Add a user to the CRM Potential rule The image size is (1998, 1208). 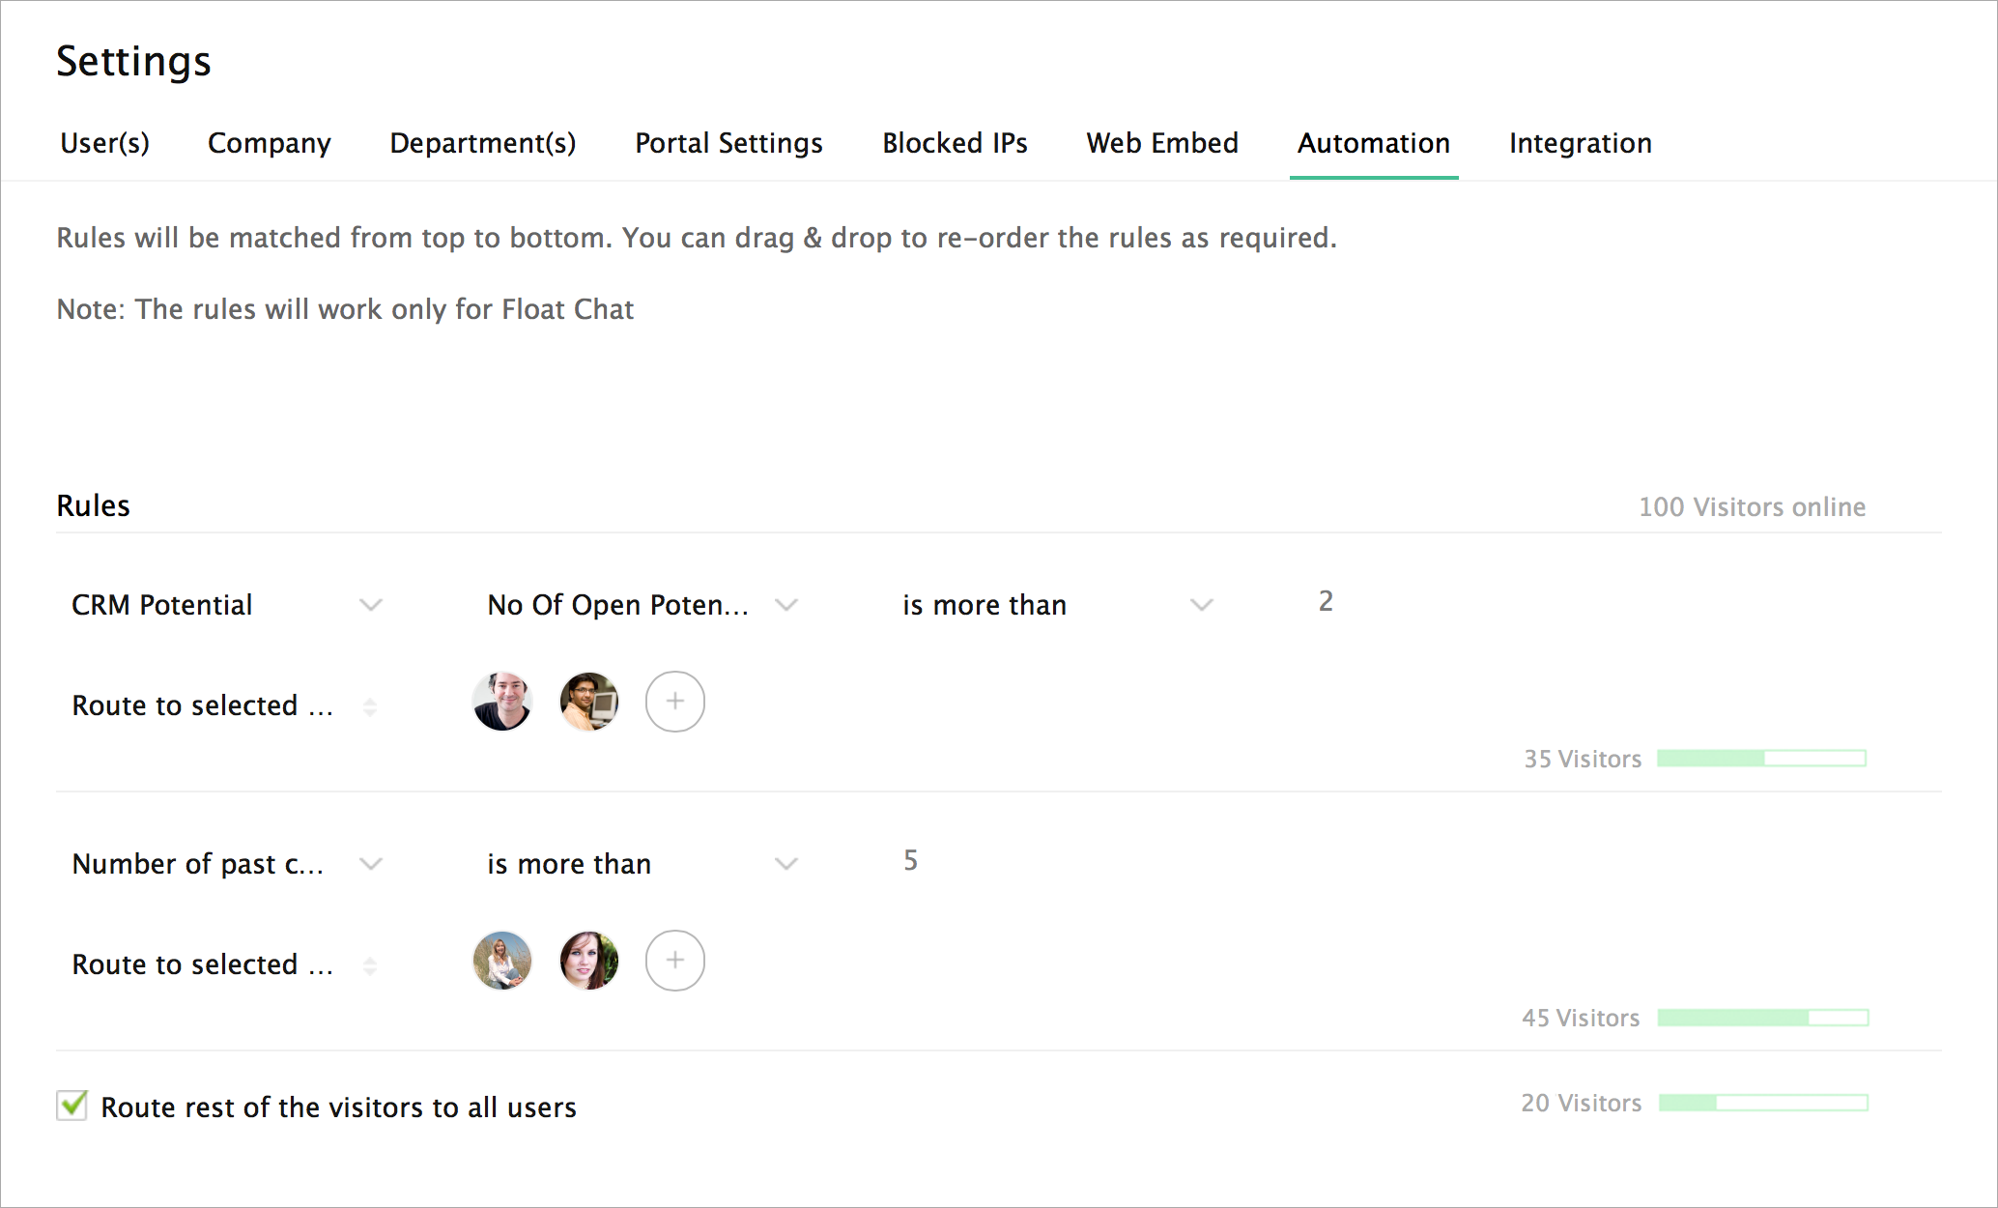(x=674, y=702)
